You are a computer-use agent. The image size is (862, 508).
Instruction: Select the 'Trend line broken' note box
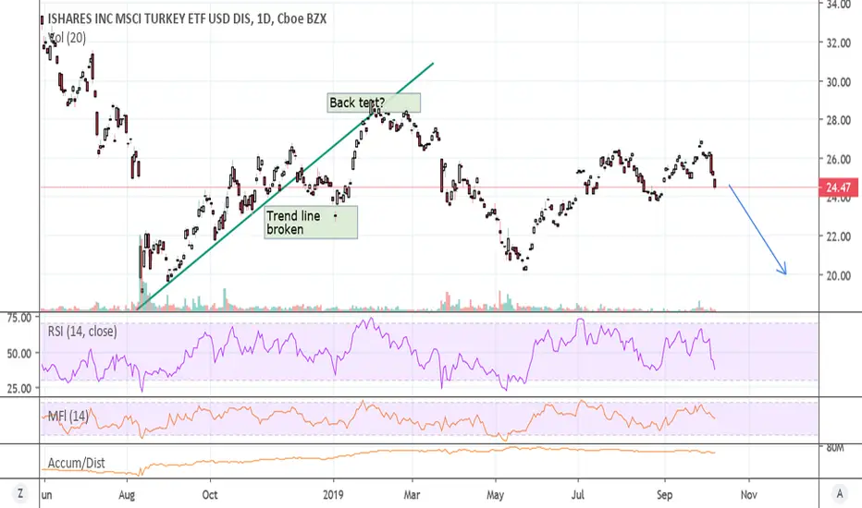(x=311, y=223)
